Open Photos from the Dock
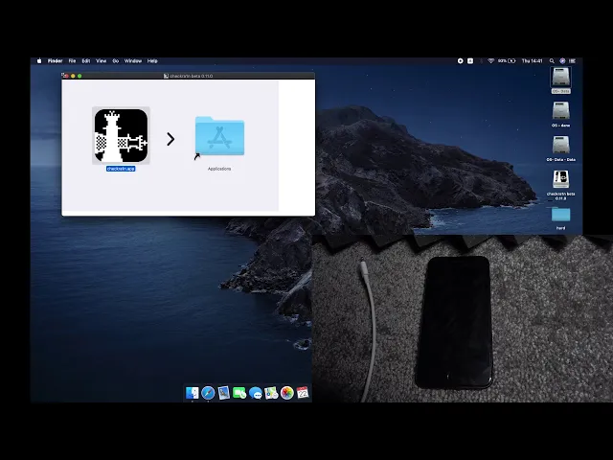 click(287, 393)
